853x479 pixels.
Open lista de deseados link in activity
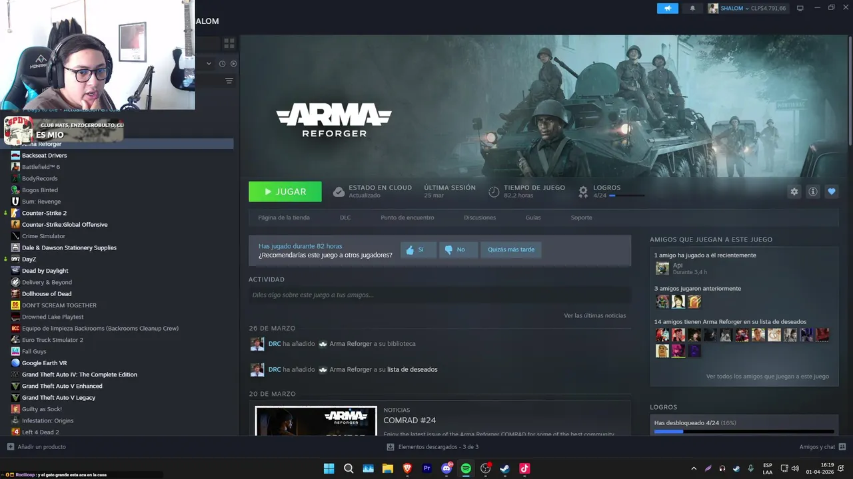[x=413, y=369]
